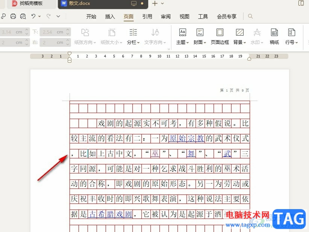
Task: Open 纸张大小 paper size dropdown
Action: (111, 36)
